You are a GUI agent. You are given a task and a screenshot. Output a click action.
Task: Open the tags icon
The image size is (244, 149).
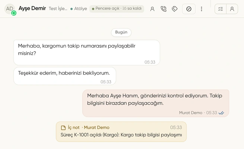[175, 9]
